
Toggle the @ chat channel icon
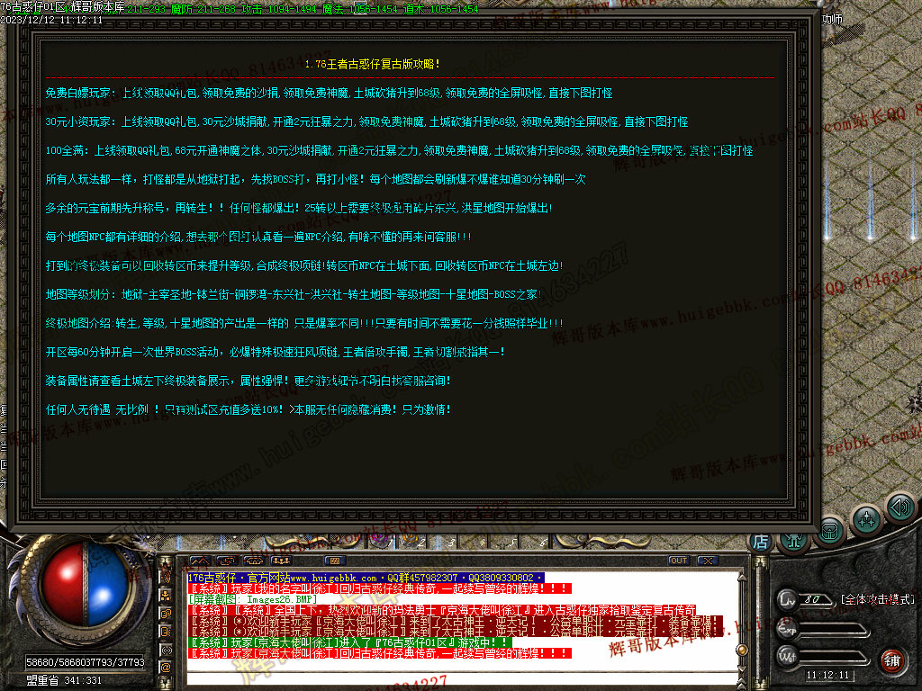pos(166,668)
